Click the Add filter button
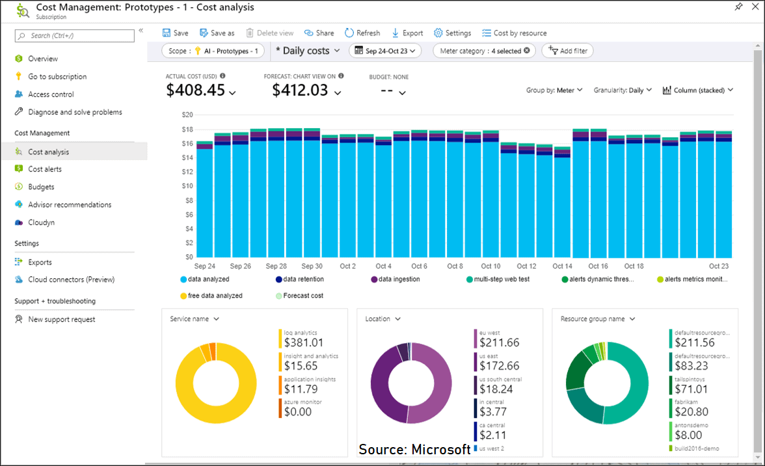 click(x=567, y=50)
